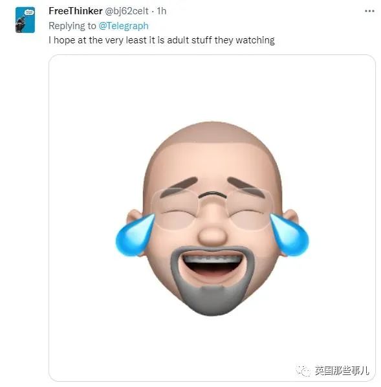381x387 pixels.
Task: Open the @bj62celt handle
Action: (127, 11)
